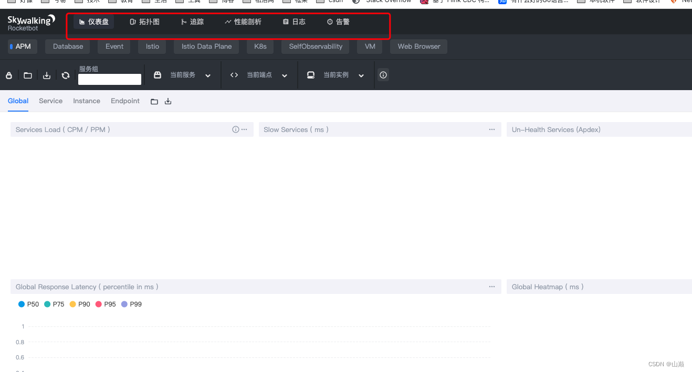Open the 日志 logs view
Image resolution: width=692 pixels, height=372 pixels.
[293, 21]
